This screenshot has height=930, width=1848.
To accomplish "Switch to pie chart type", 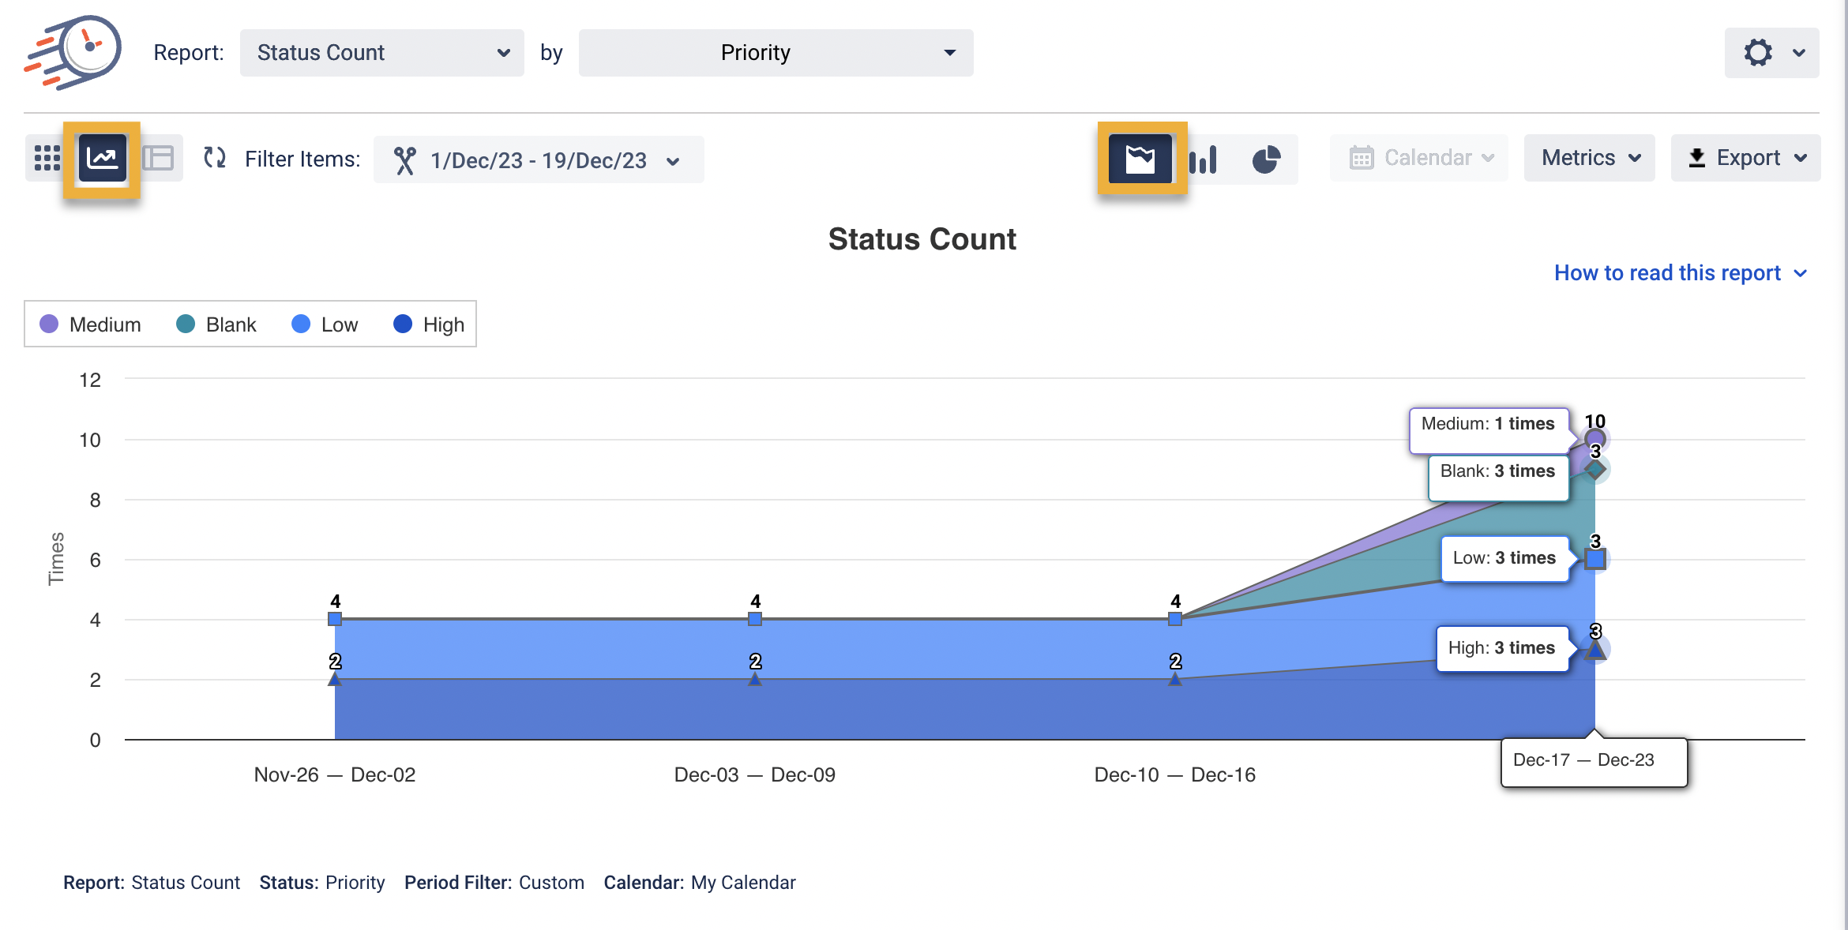I will point(1266,159).
